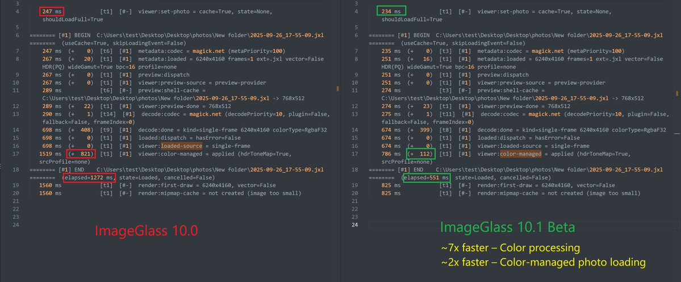Click "decode:done" in left pane
Image resolution: width=681 pixels, height=282 pixels.
pyautogui.click(x=155, y=130)
